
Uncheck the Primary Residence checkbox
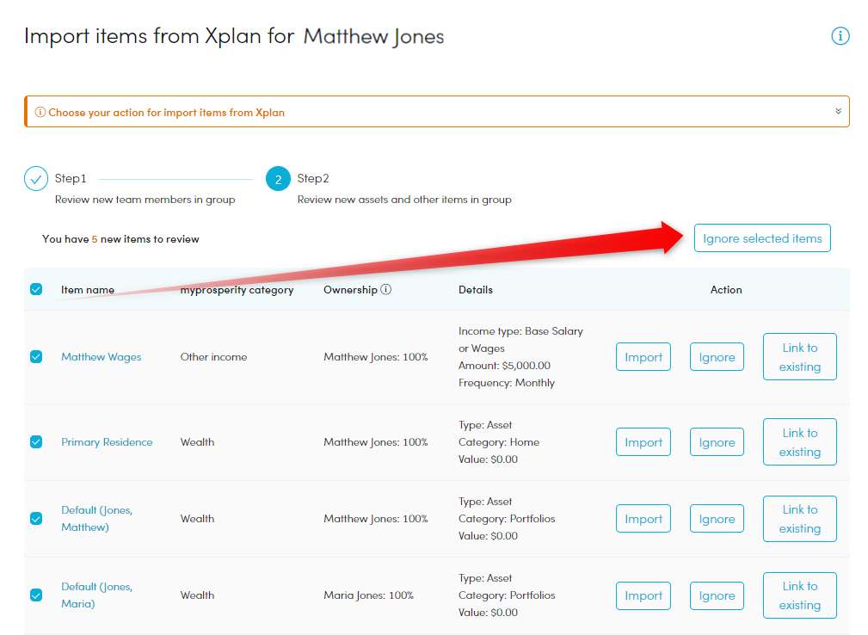tap(36, 442)
